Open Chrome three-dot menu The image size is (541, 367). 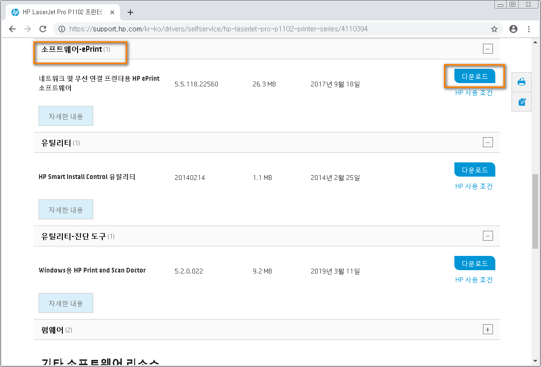point(529,29)
